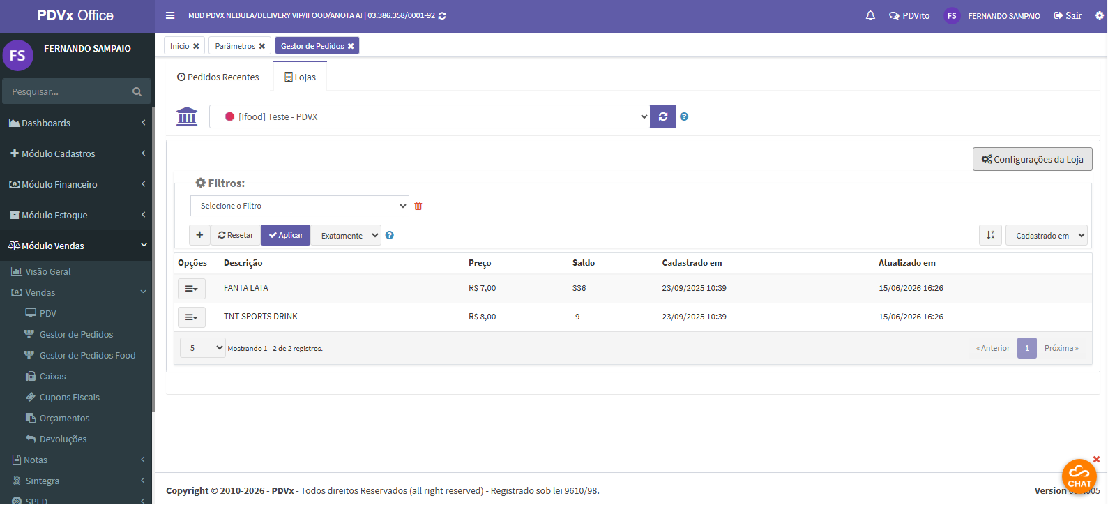Switch to the Parâmetros tab

pos(235,46)
